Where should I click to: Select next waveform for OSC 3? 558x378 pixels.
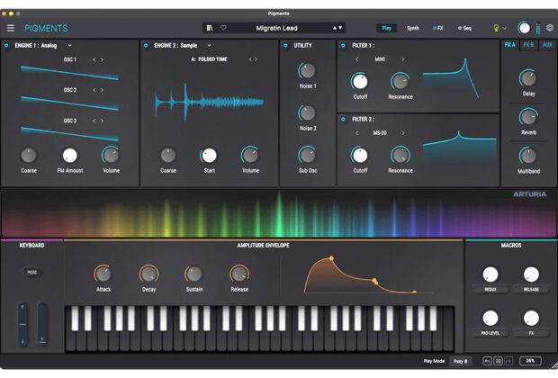coord(102,121)
